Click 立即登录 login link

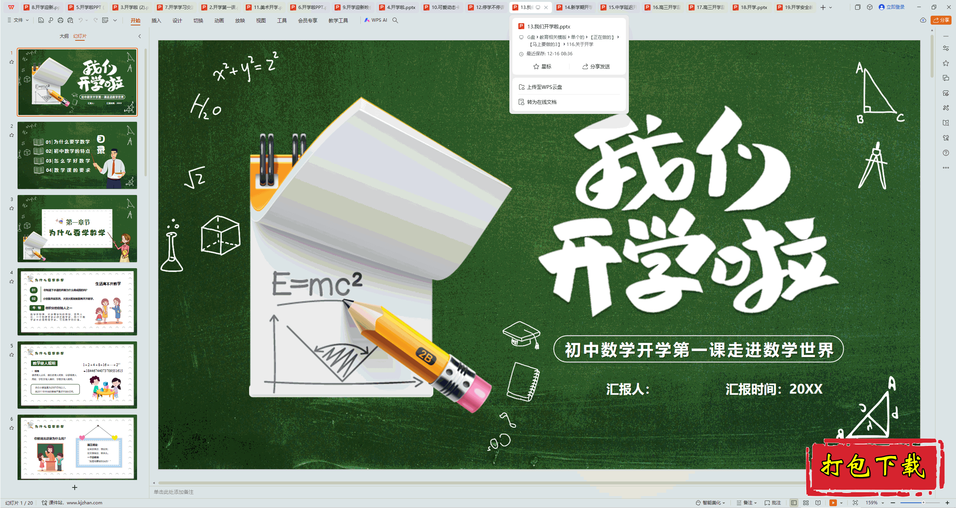[891, 7]
